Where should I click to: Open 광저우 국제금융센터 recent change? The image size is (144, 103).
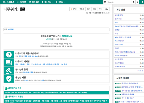click(x=122, y=56)
